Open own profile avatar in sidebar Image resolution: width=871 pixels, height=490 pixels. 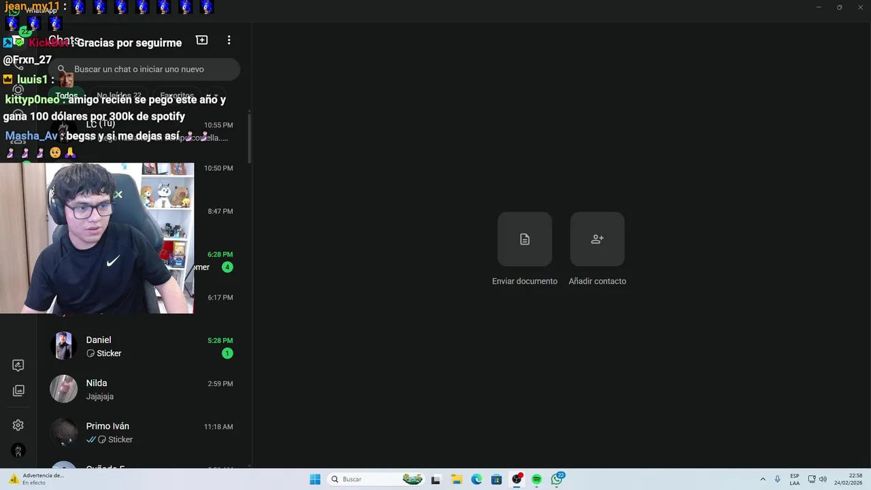(18, 451)
